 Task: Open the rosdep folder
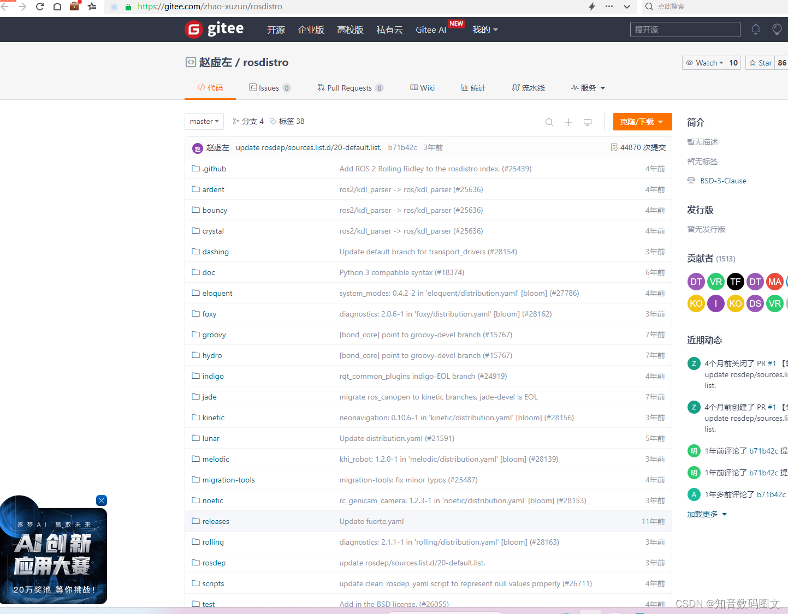214,563
